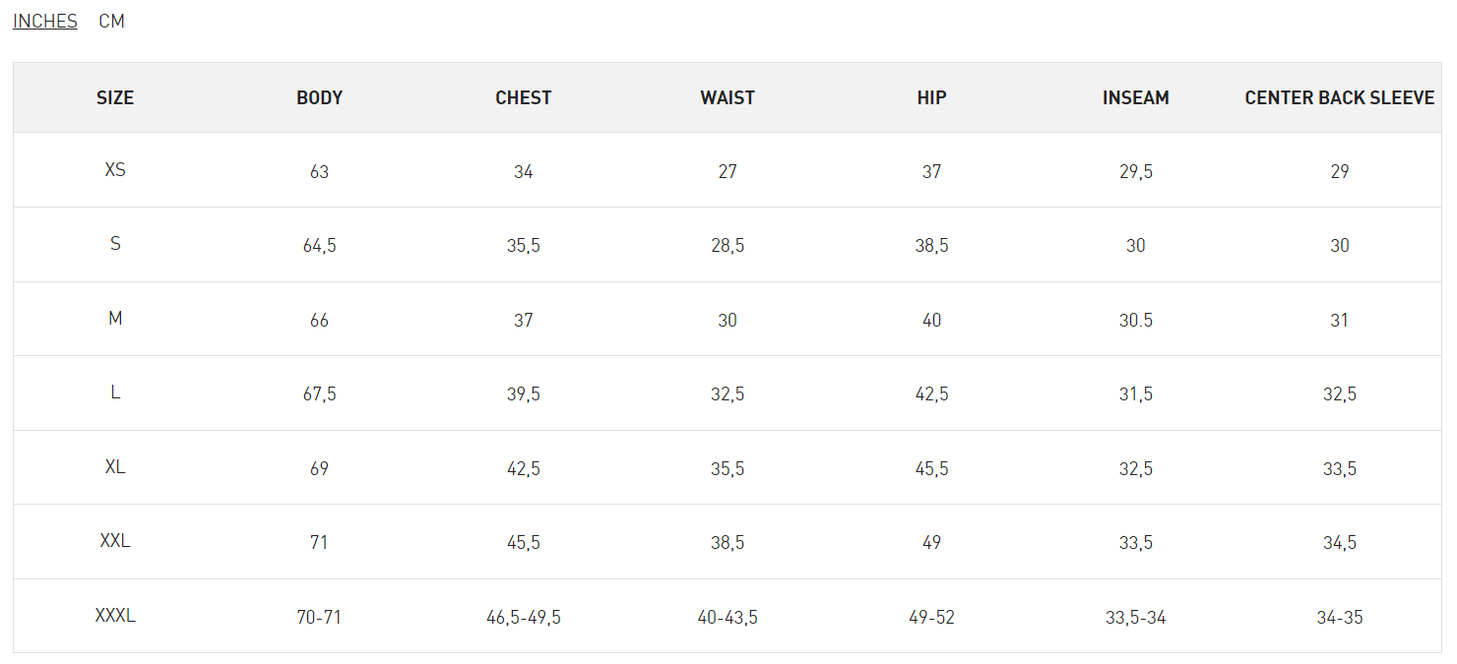Click the WAIST column header

click(728, 97)
